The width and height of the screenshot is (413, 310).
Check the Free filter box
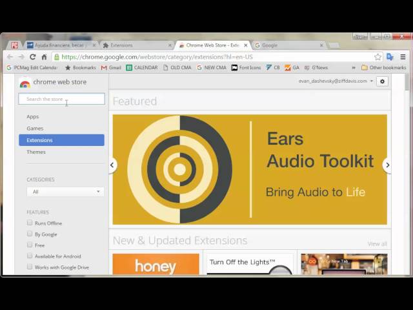(30, 245)
